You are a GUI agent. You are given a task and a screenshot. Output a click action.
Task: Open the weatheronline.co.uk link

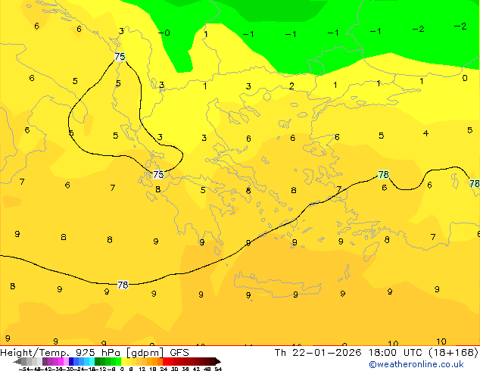tap(416, 364)
